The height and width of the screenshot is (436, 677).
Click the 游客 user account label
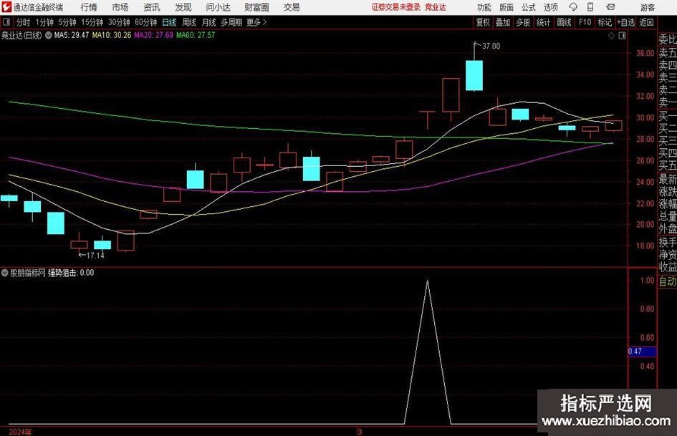(x=648, y=7)
